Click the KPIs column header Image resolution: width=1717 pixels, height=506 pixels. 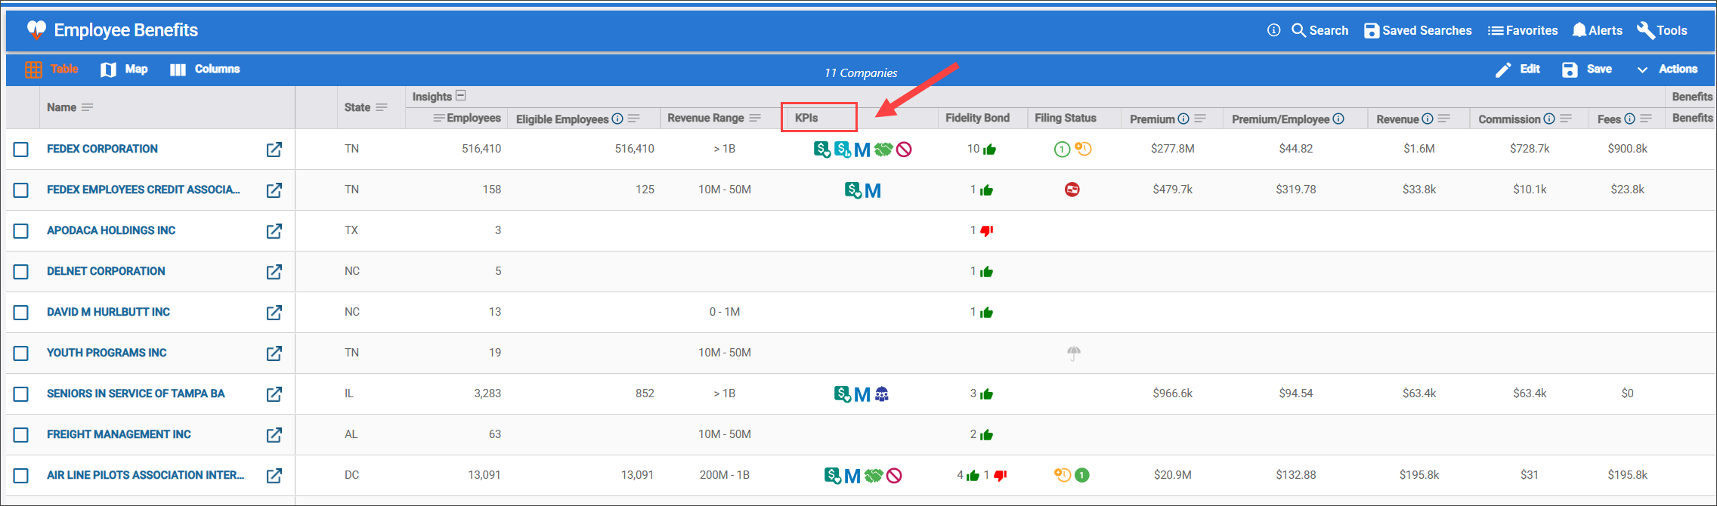(x=806, y=118)
